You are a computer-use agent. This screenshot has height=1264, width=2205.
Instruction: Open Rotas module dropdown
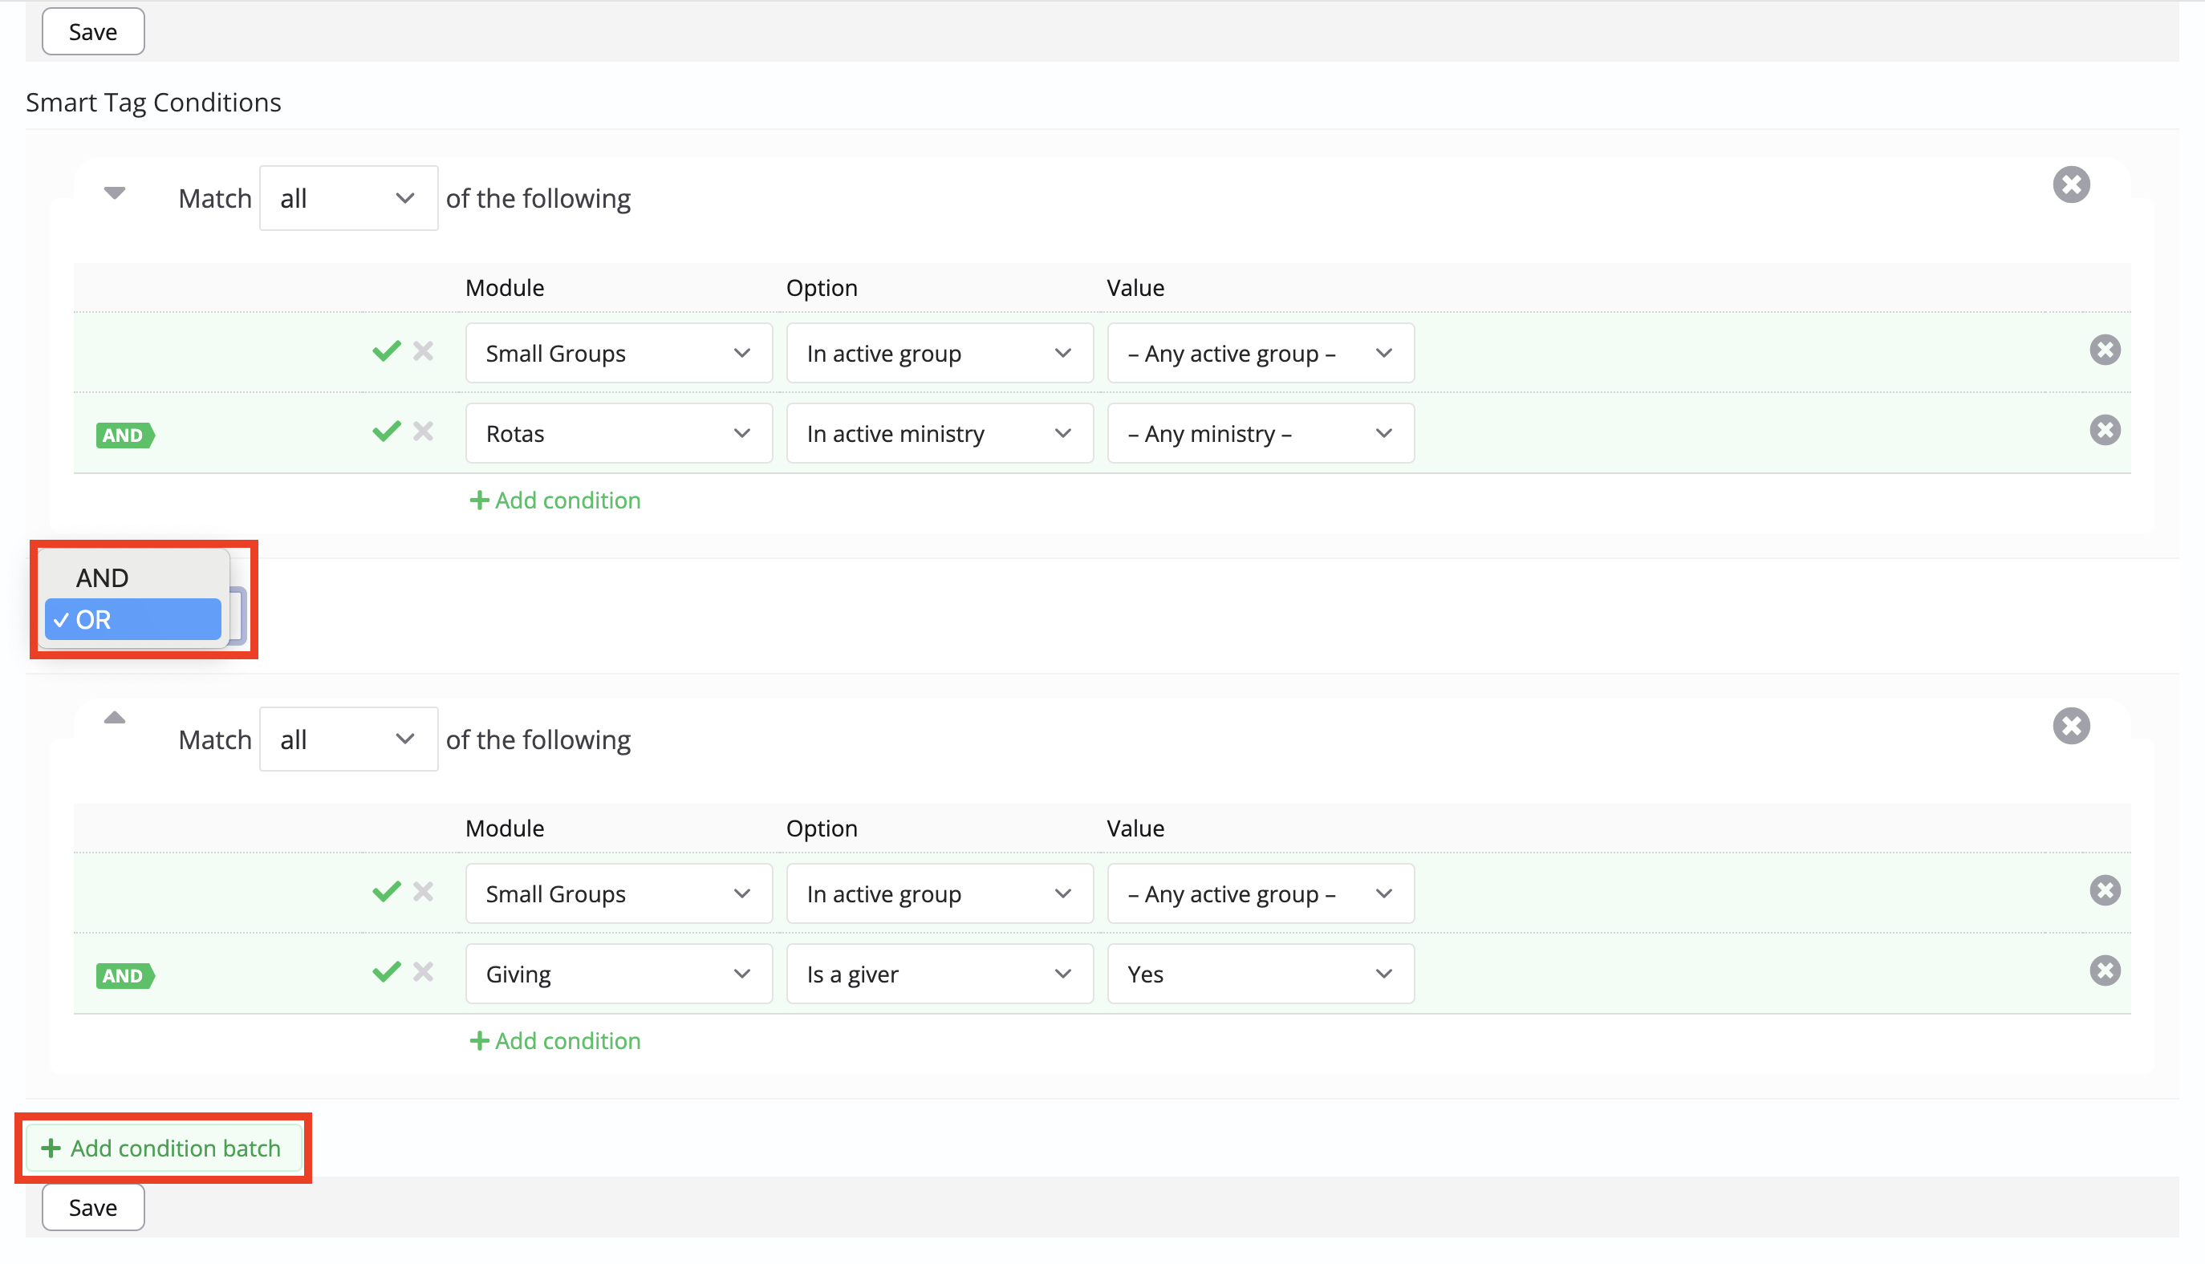pyautogui.click(x=619, y=433)
